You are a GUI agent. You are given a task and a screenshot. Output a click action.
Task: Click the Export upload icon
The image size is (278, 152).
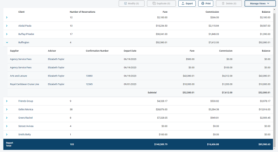pos(183,3)
